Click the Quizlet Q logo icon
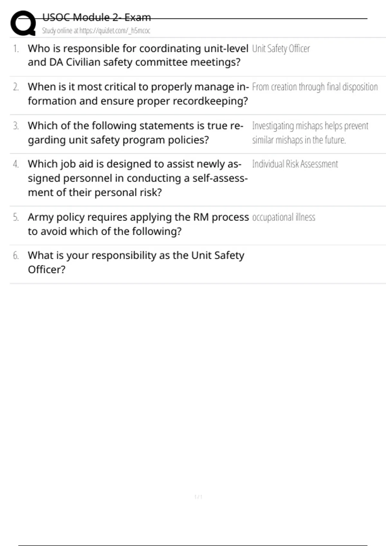Screen dimensions: 386x546 click(23, 23)
